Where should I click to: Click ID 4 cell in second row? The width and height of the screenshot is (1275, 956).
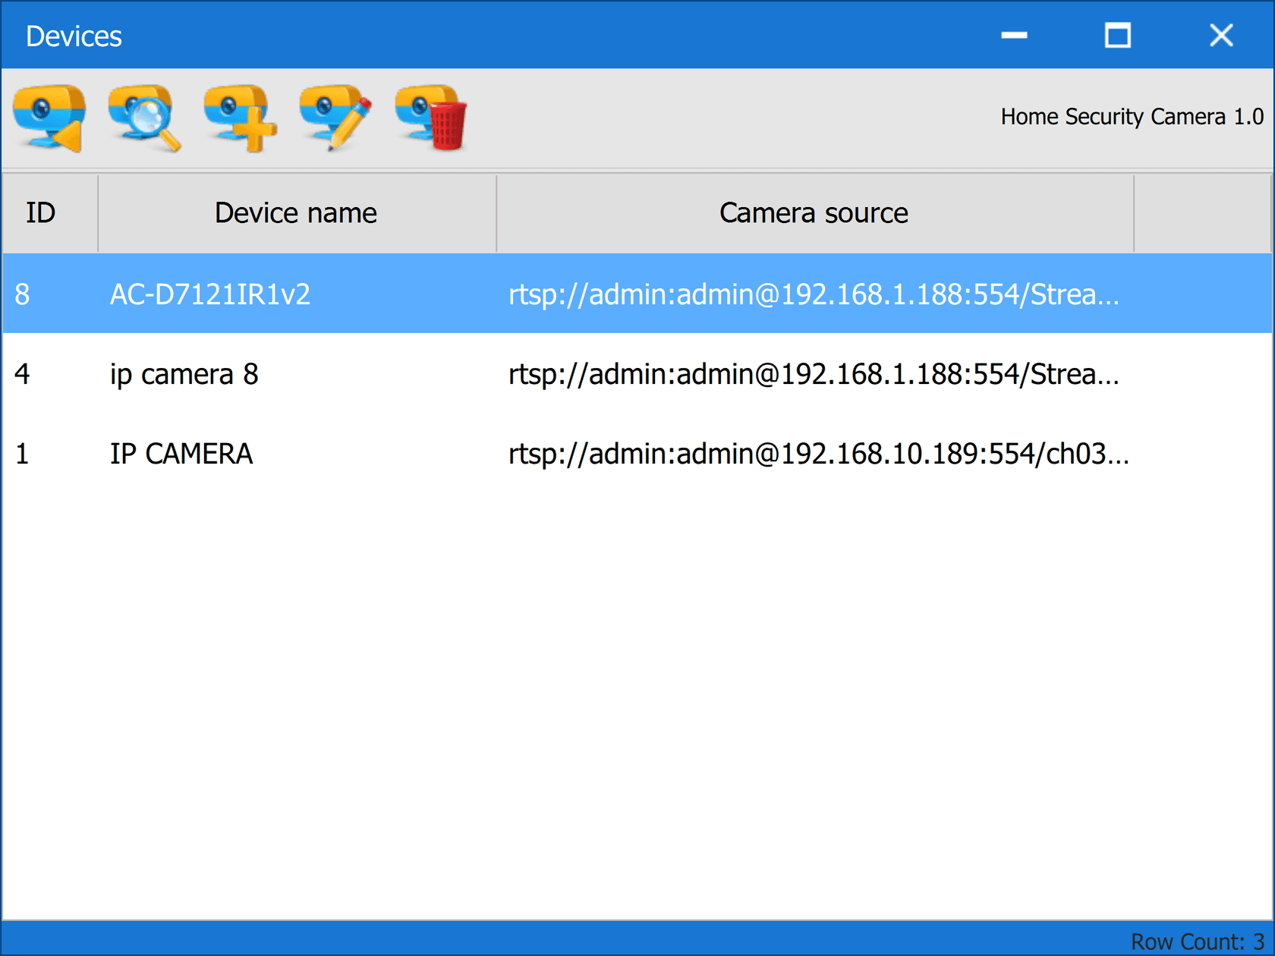[x=23, y=374]
